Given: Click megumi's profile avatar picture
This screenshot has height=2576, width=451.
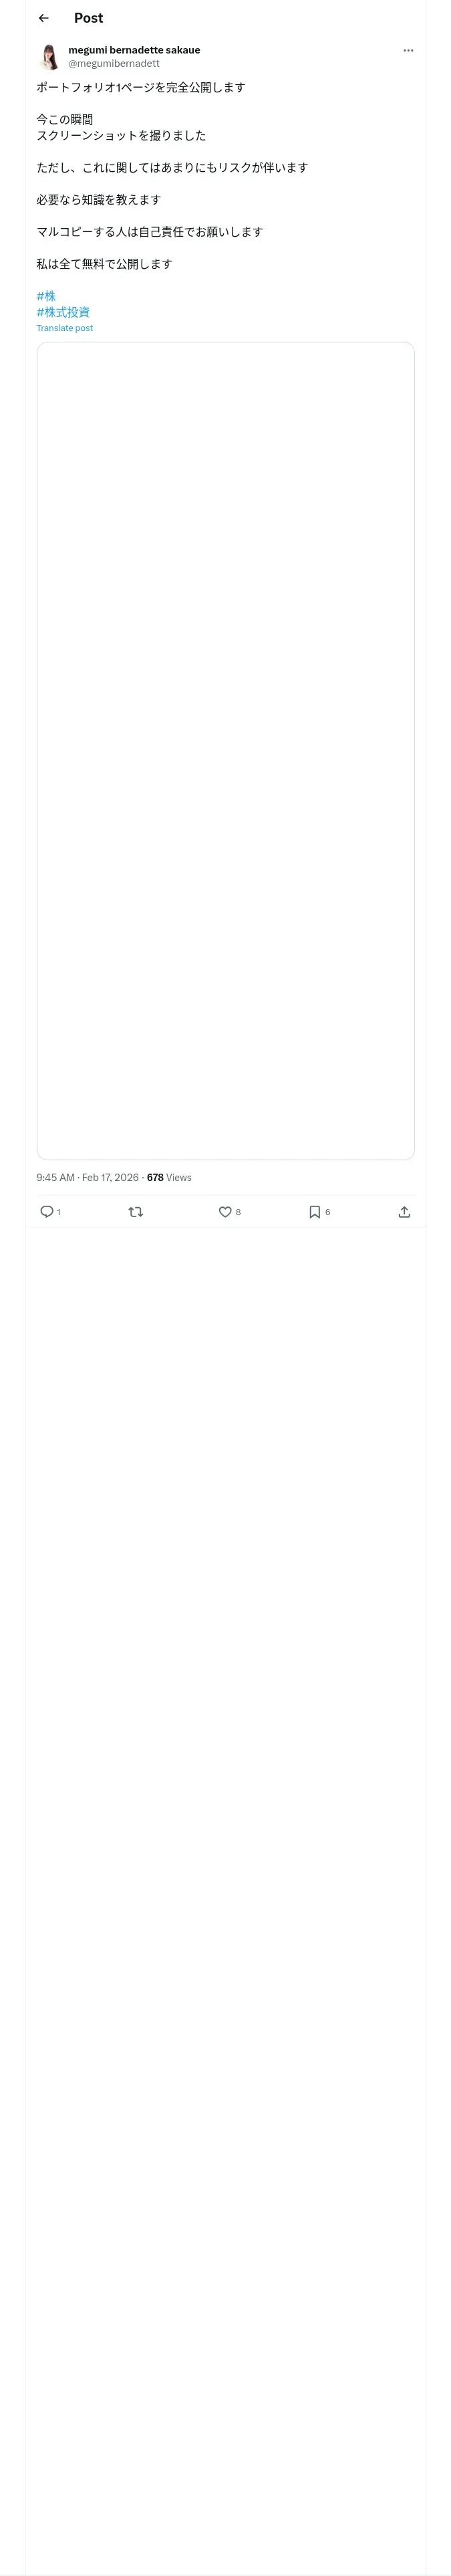Looking at the screenshot, I should point(48,56).
